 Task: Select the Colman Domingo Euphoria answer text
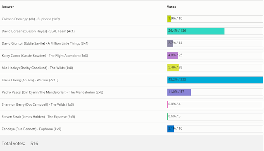coord(31,19)
